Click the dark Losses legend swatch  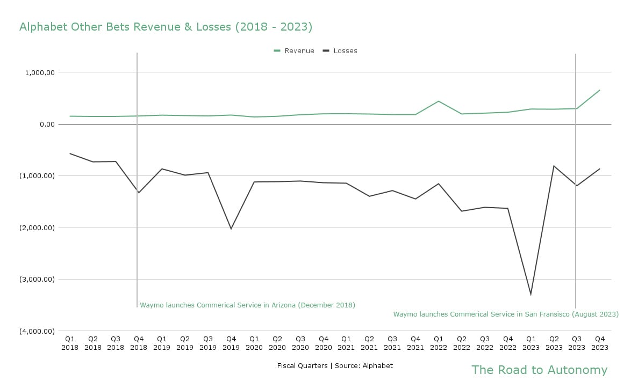click(326, 51)
